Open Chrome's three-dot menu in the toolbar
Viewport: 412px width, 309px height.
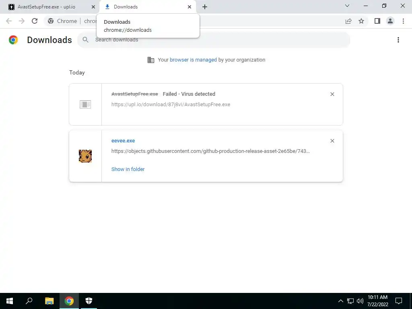pyautogui.click(x=403, y=21)
